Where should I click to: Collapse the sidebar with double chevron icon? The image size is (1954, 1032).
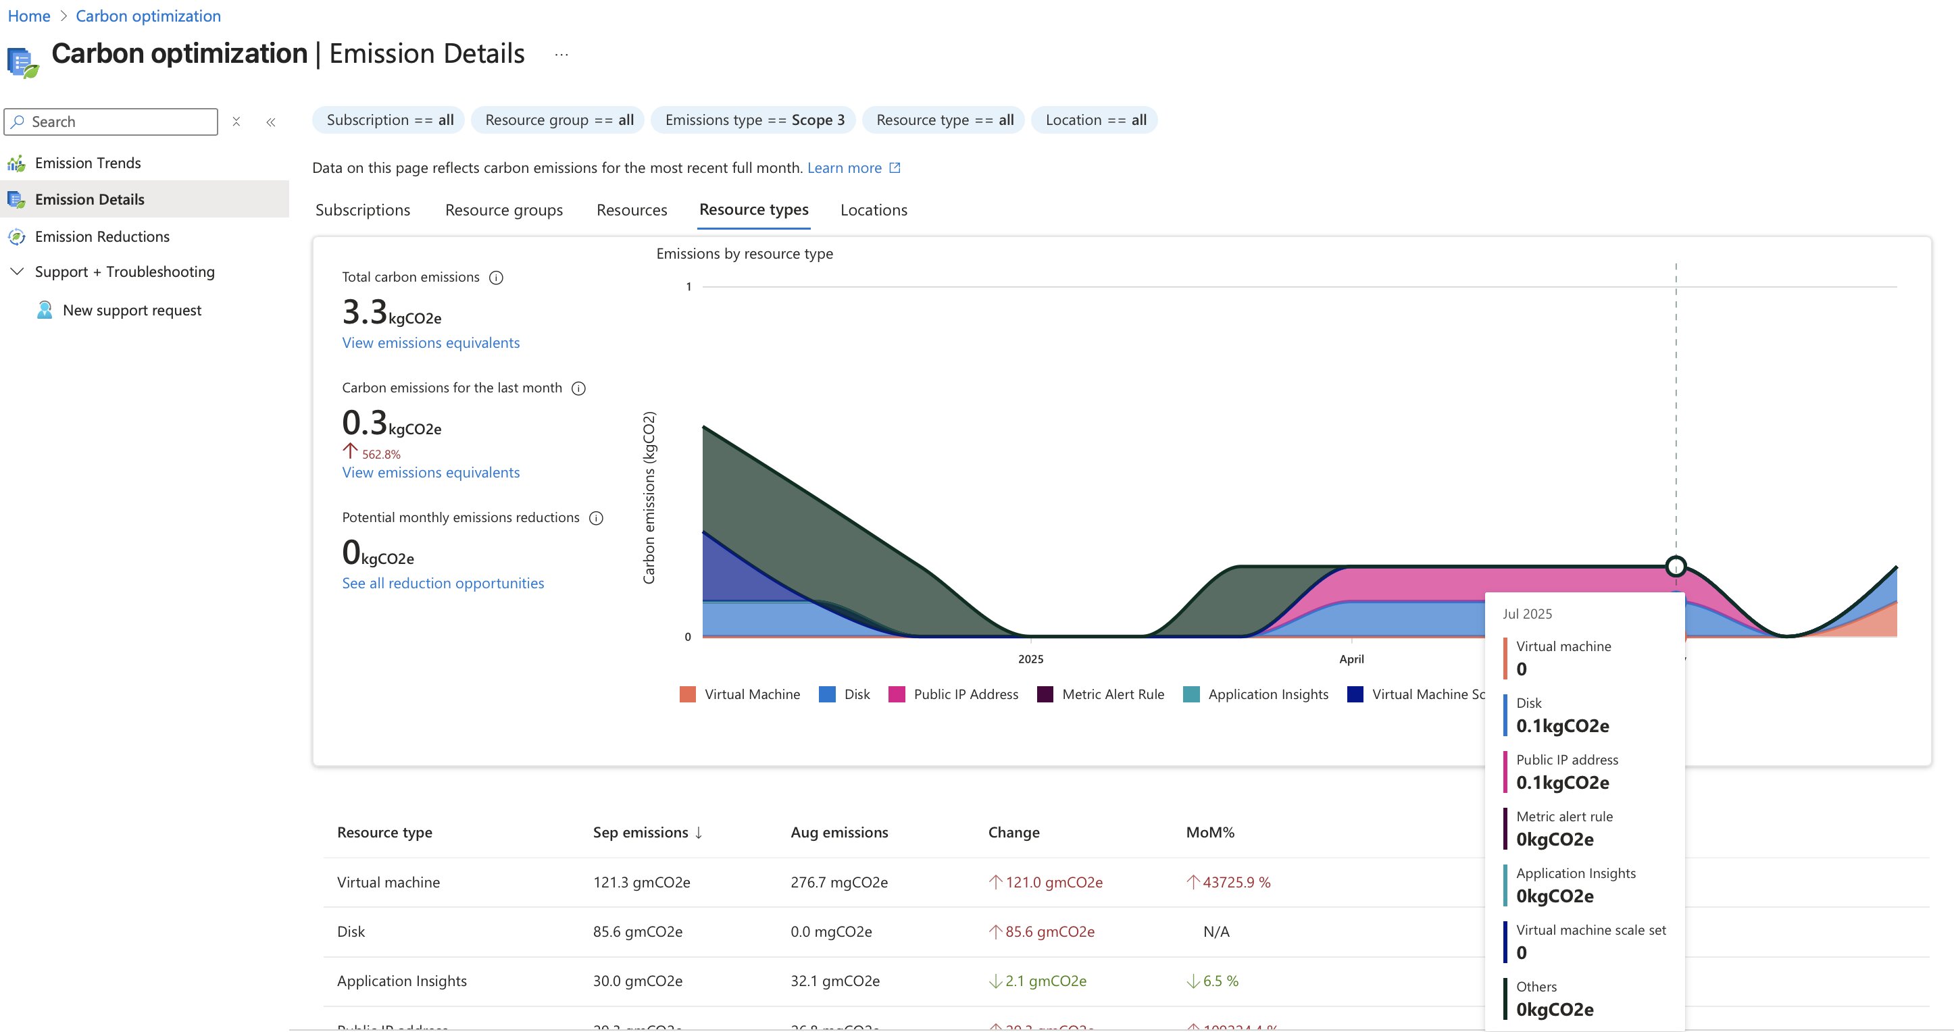click(x=271, y=122)
